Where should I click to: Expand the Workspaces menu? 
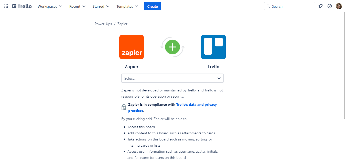[x=50, y=6]
